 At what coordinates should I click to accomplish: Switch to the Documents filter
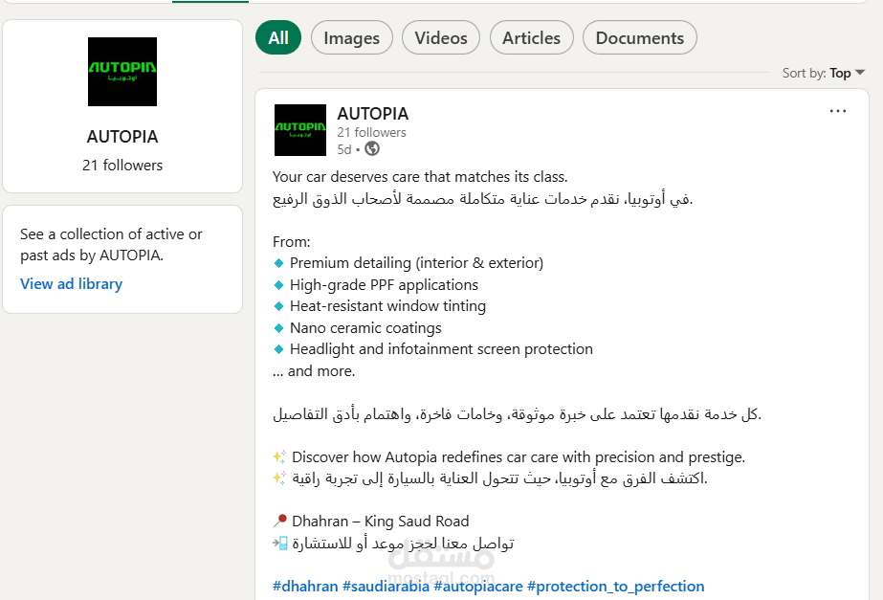point(640,37)
